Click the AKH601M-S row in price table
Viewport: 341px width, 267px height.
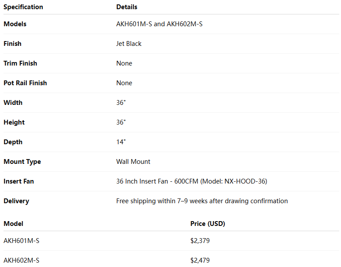click(21, 241)
